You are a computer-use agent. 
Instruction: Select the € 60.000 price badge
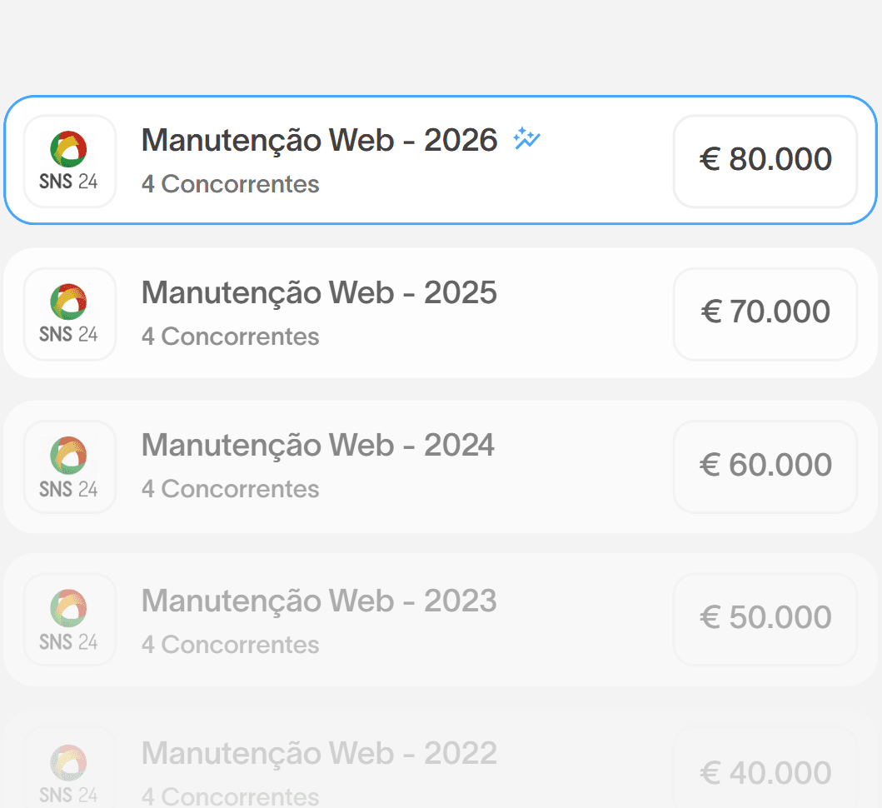(765, 466)
